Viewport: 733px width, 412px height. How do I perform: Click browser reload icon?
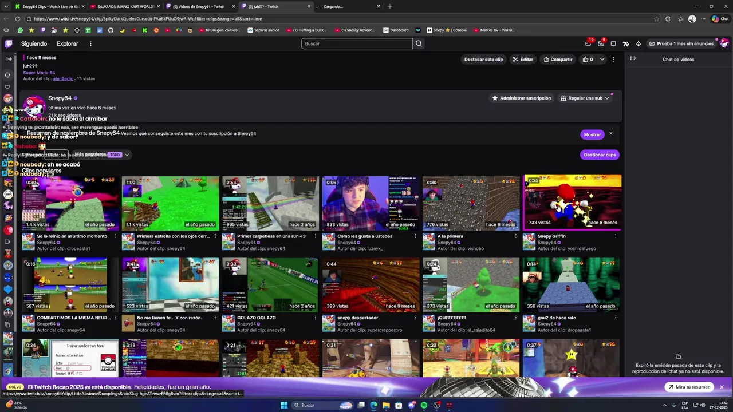(18, 19)
